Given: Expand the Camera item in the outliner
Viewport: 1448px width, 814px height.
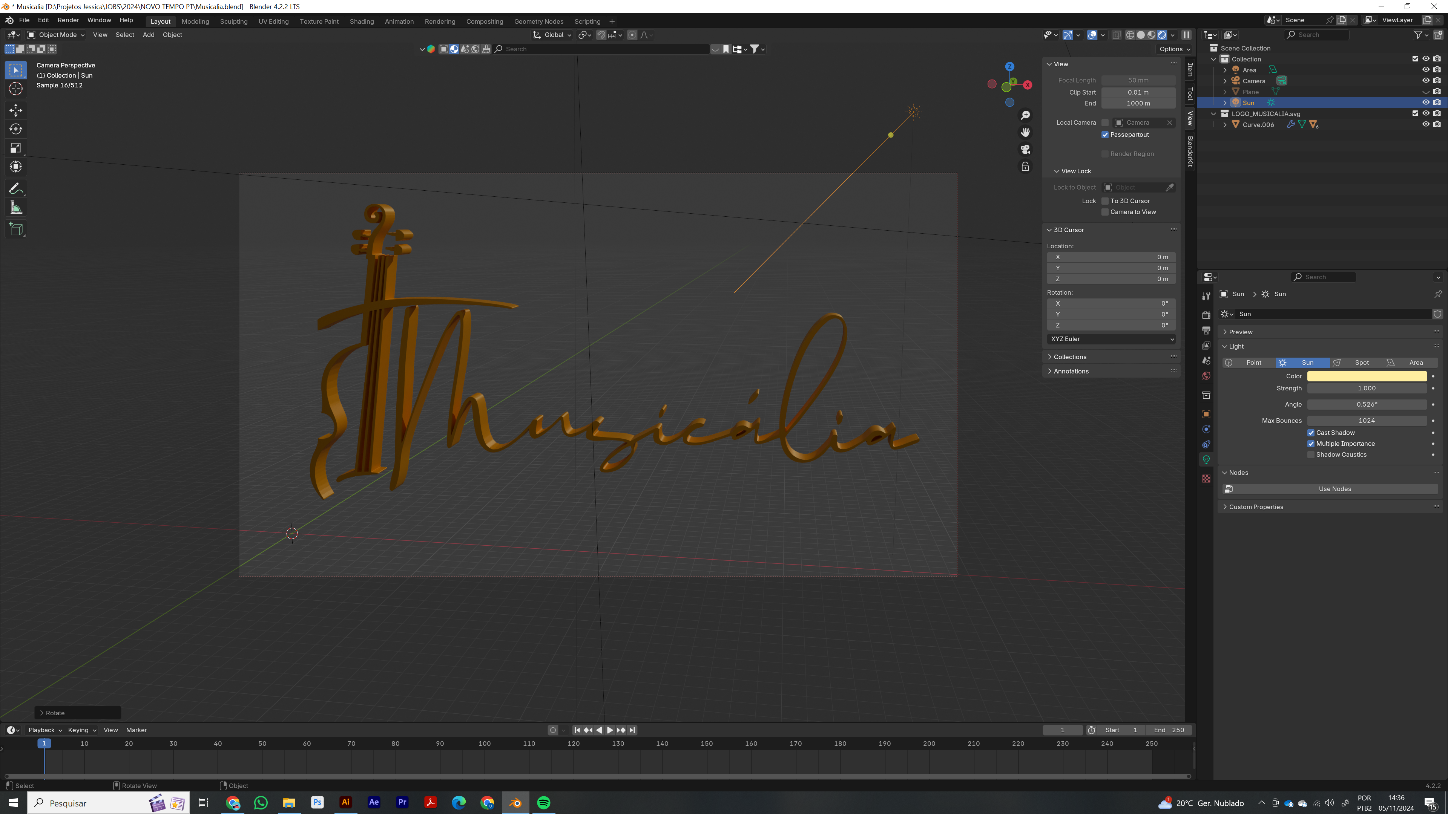Looking at the screenshot, I should [x=1225, y=81].
